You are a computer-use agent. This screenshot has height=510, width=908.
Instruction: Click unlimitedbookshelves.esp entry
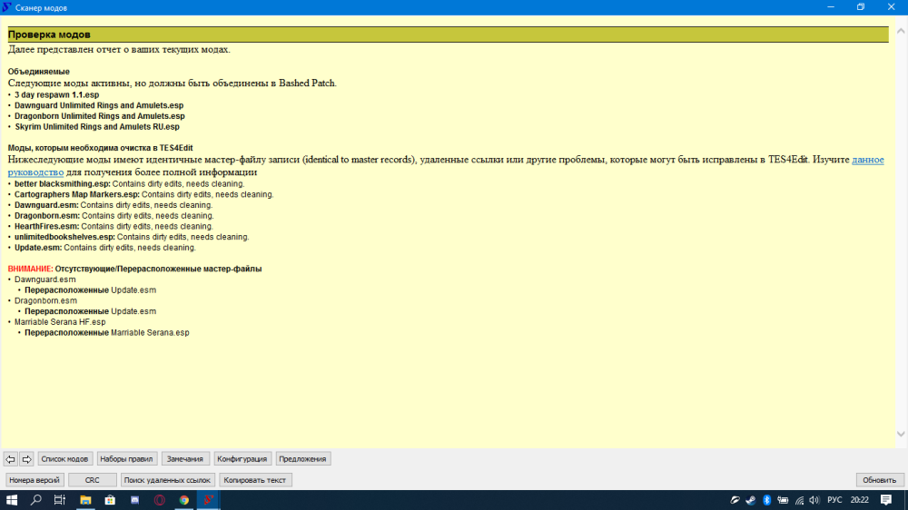132,237
